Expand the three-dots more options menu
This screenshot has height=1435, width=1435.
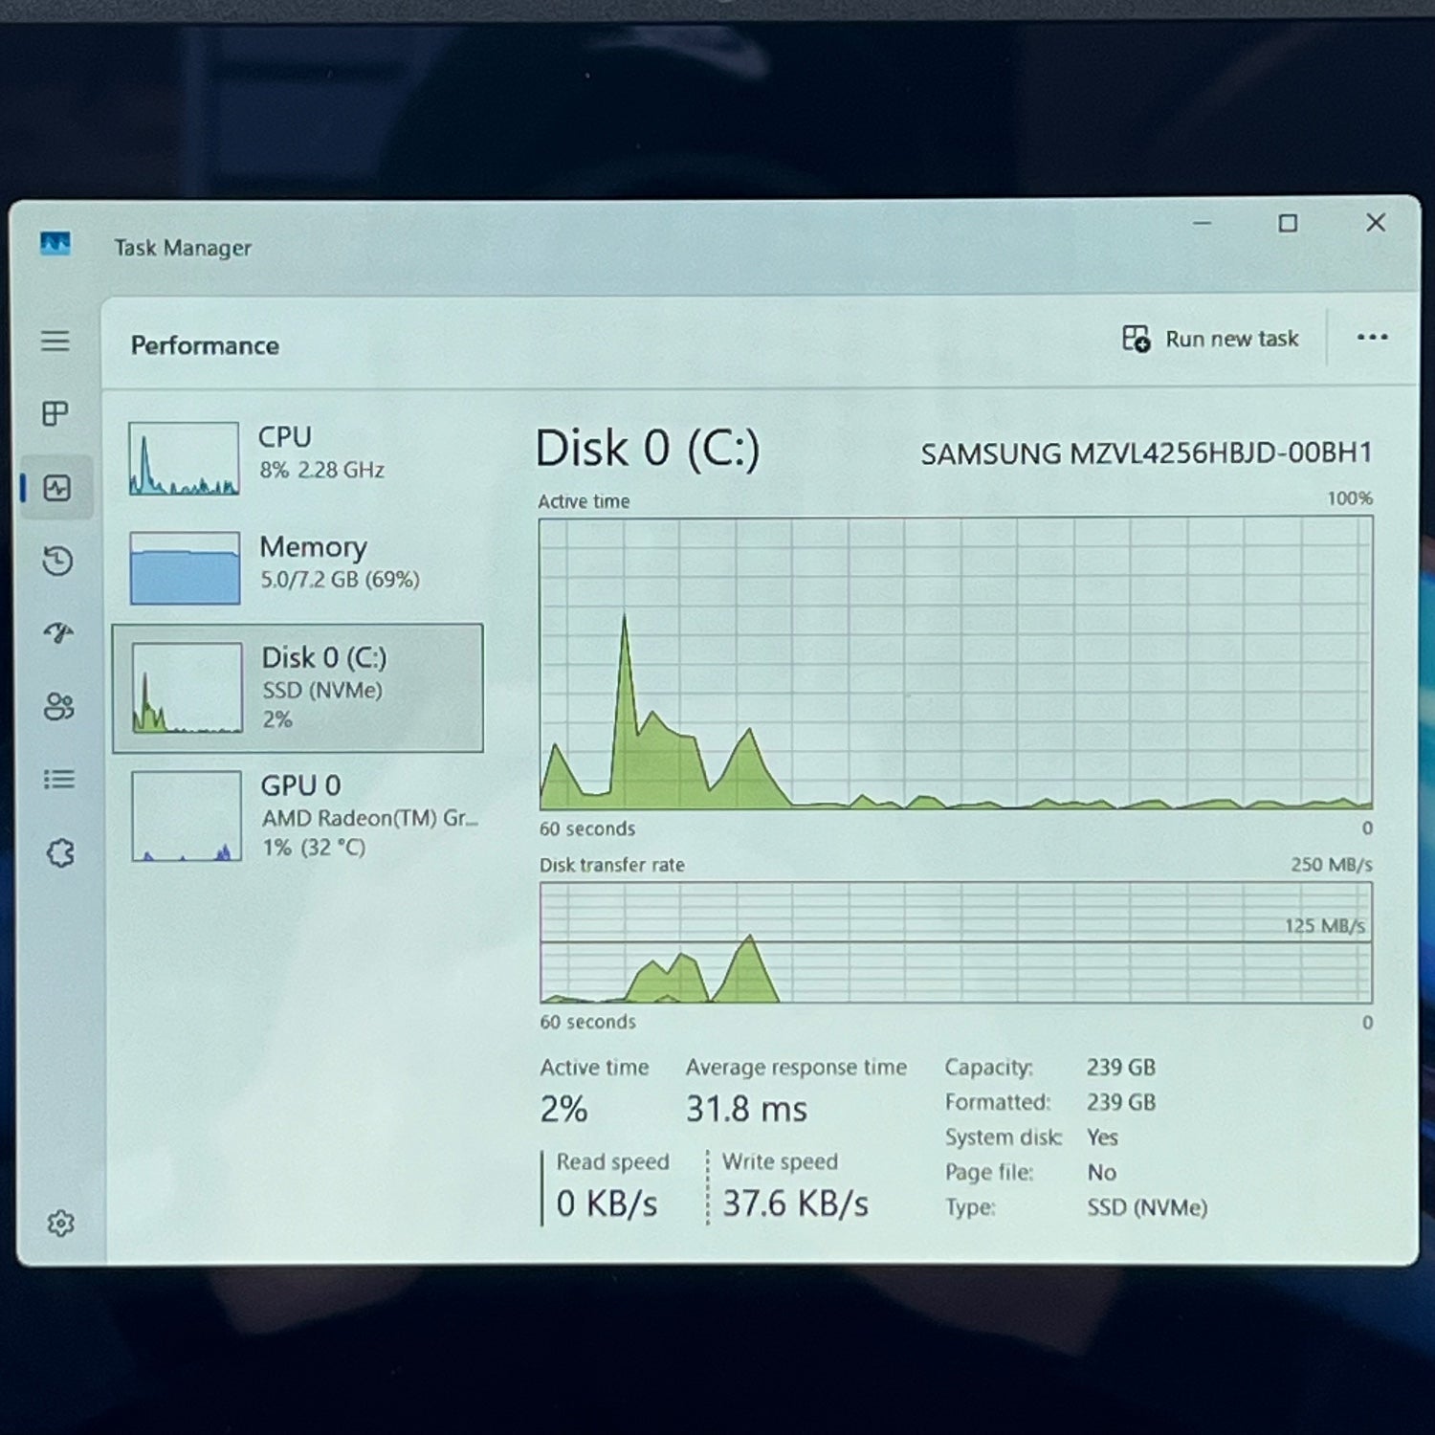[1372, 337]
